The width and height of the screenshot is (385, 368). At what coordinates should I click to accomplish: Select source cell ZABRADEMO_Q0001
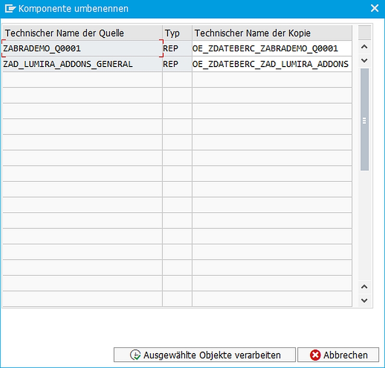point(82,48)
